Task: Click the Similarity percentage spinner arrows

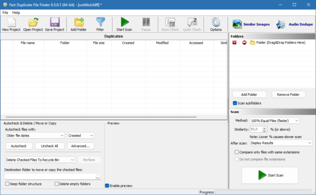Action: pos(265,129)
